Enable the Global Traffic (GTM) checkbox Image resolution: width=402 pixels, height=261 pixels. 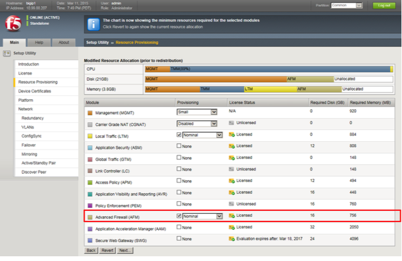(179, 157)
